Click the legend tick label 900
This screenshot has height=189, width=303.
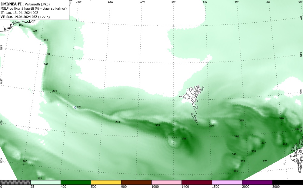click(x=124, y=187)
